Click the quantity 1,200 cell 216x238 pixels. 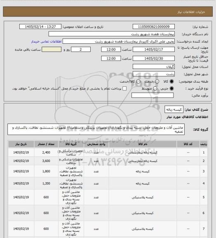click(x=46, y=183)
